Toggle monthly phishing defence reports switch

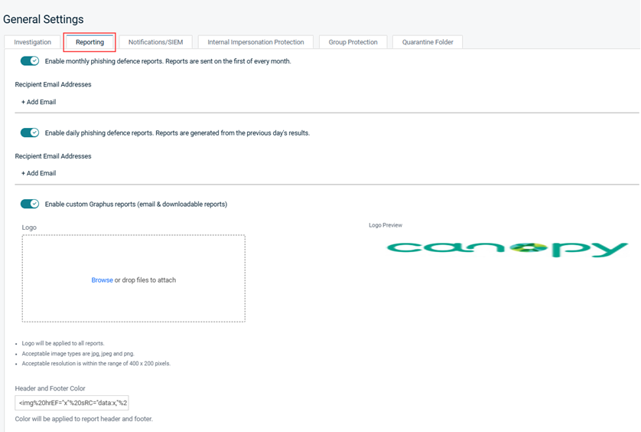pos(30,61)
